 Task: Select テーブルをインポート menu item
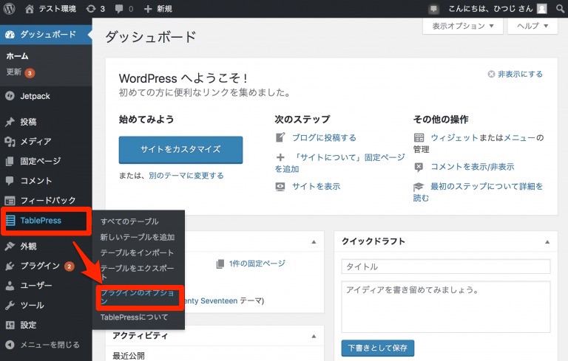pyautogui.click(x=137, y=252)
